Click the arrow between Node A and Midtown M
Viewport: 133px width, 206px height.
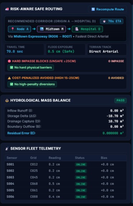tap(34, 29)
